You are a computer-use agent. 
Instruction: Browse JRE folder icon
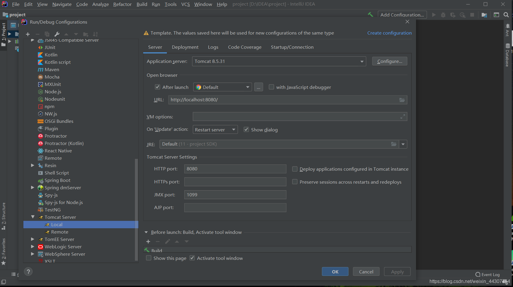394,144
